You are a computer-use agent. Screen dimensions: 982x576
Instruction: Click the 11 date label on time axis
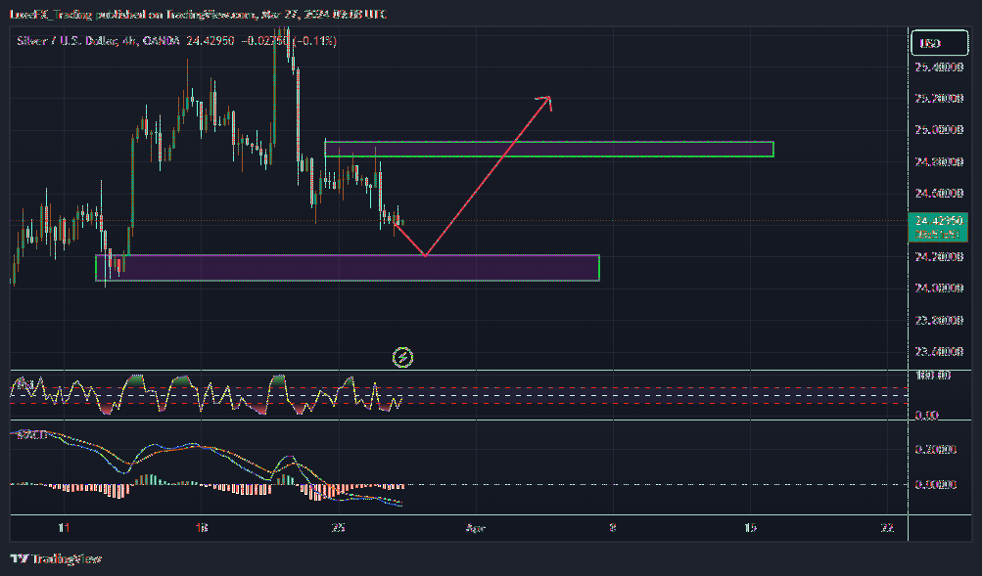(x=64, y=528)
